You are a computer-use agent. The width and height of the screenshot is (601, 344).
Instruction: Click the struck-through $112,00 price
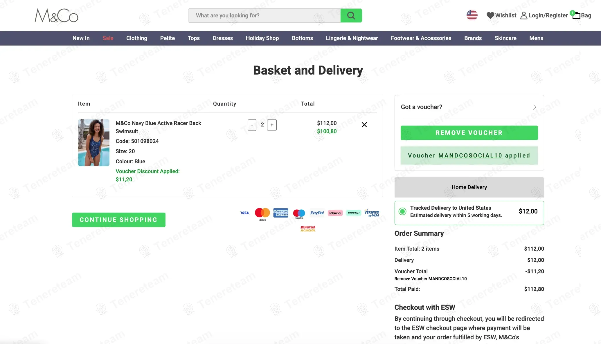[327, 123]
